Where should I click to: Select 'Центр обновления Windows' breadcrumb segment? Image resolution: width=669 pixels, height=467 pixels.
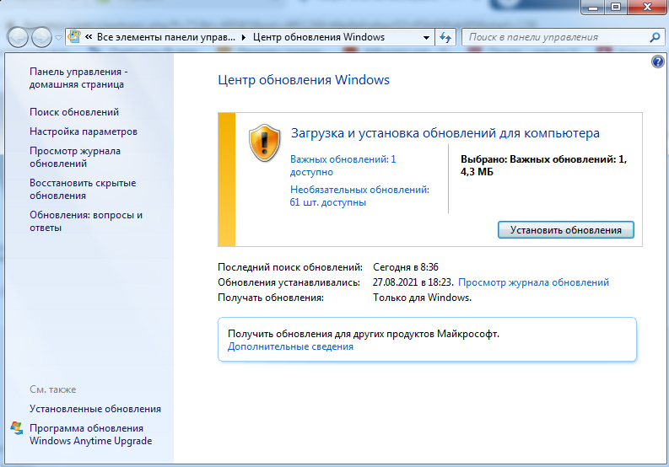319,37
